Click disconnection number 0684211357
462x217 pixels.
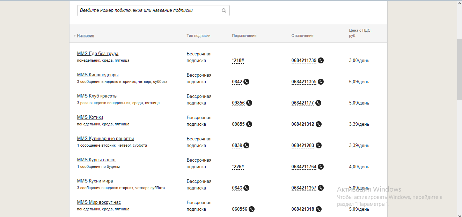click(x=304, y=188)
